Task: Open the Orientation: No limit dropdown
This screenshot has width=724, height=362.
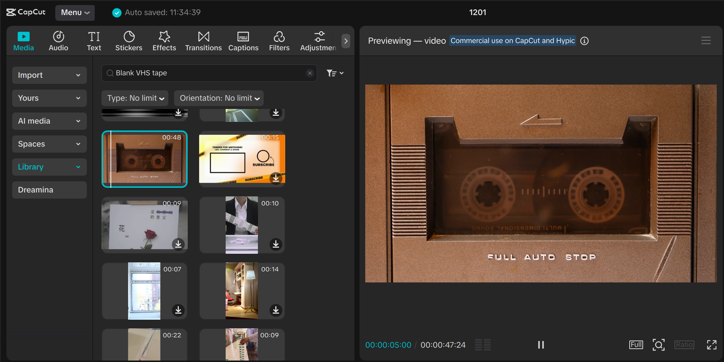Action: (218, 98)
